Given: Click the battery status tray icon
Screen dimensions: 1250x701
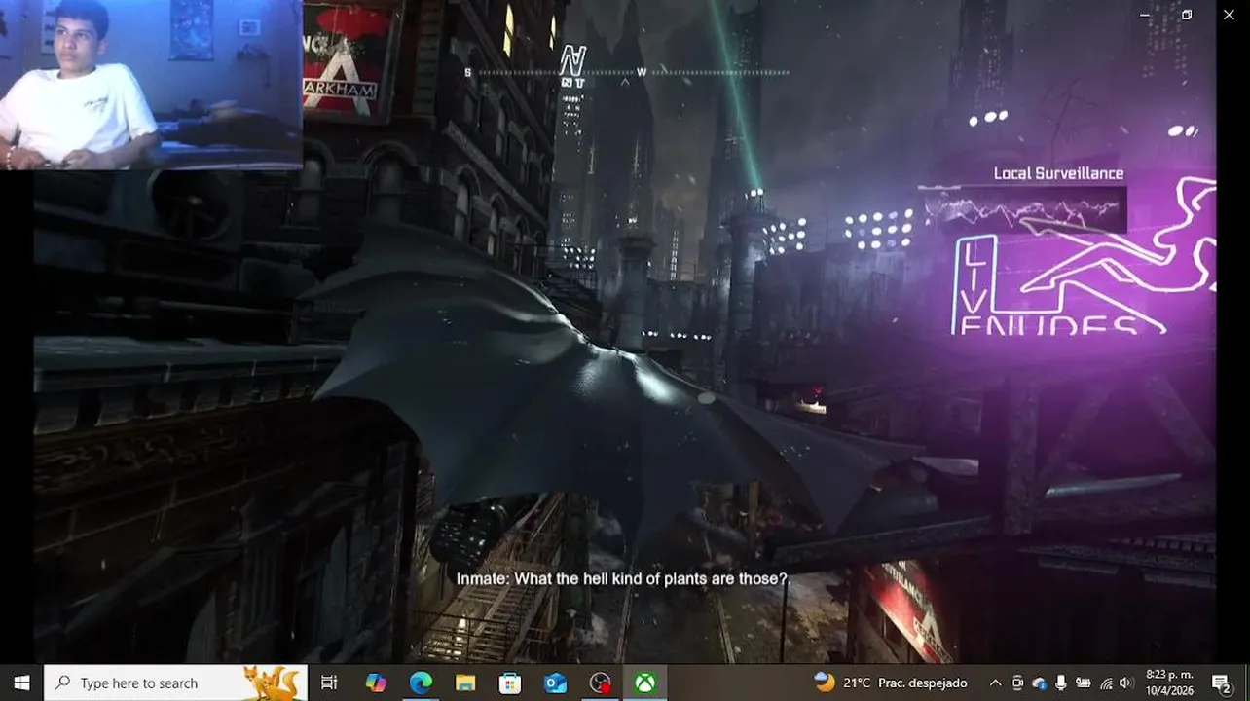Looking at the screenshot, I should click(1082, 683).
